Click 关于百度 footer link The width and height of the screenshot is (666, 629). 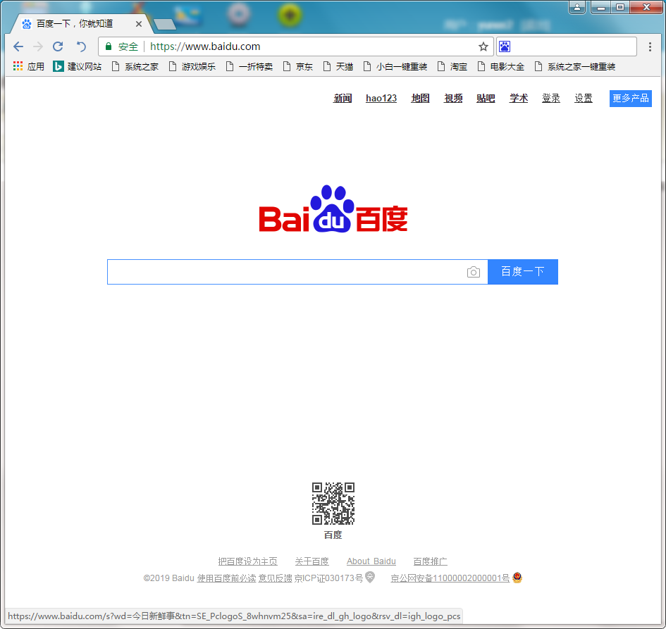pyautogui.click(x=312, y=561)
